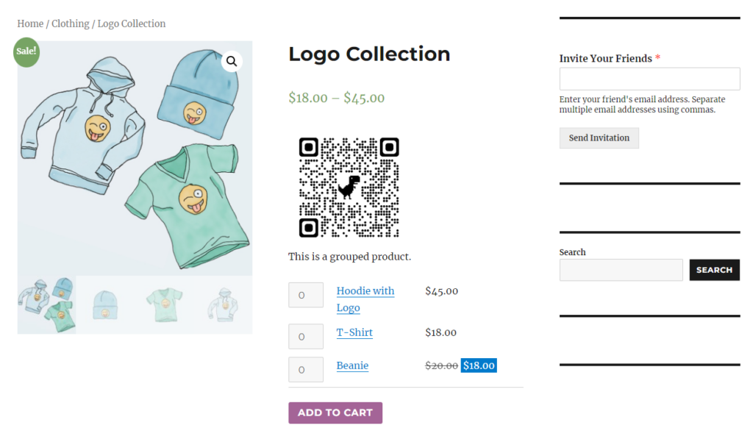This screenshot has width=753, height=428.
Task: Select the blue beanie thumbnail
Action: point(104,304)
